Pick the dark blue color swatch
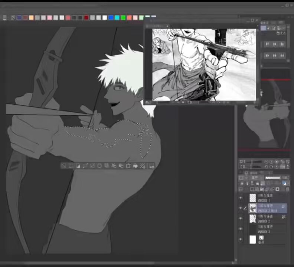 [19, 17]
